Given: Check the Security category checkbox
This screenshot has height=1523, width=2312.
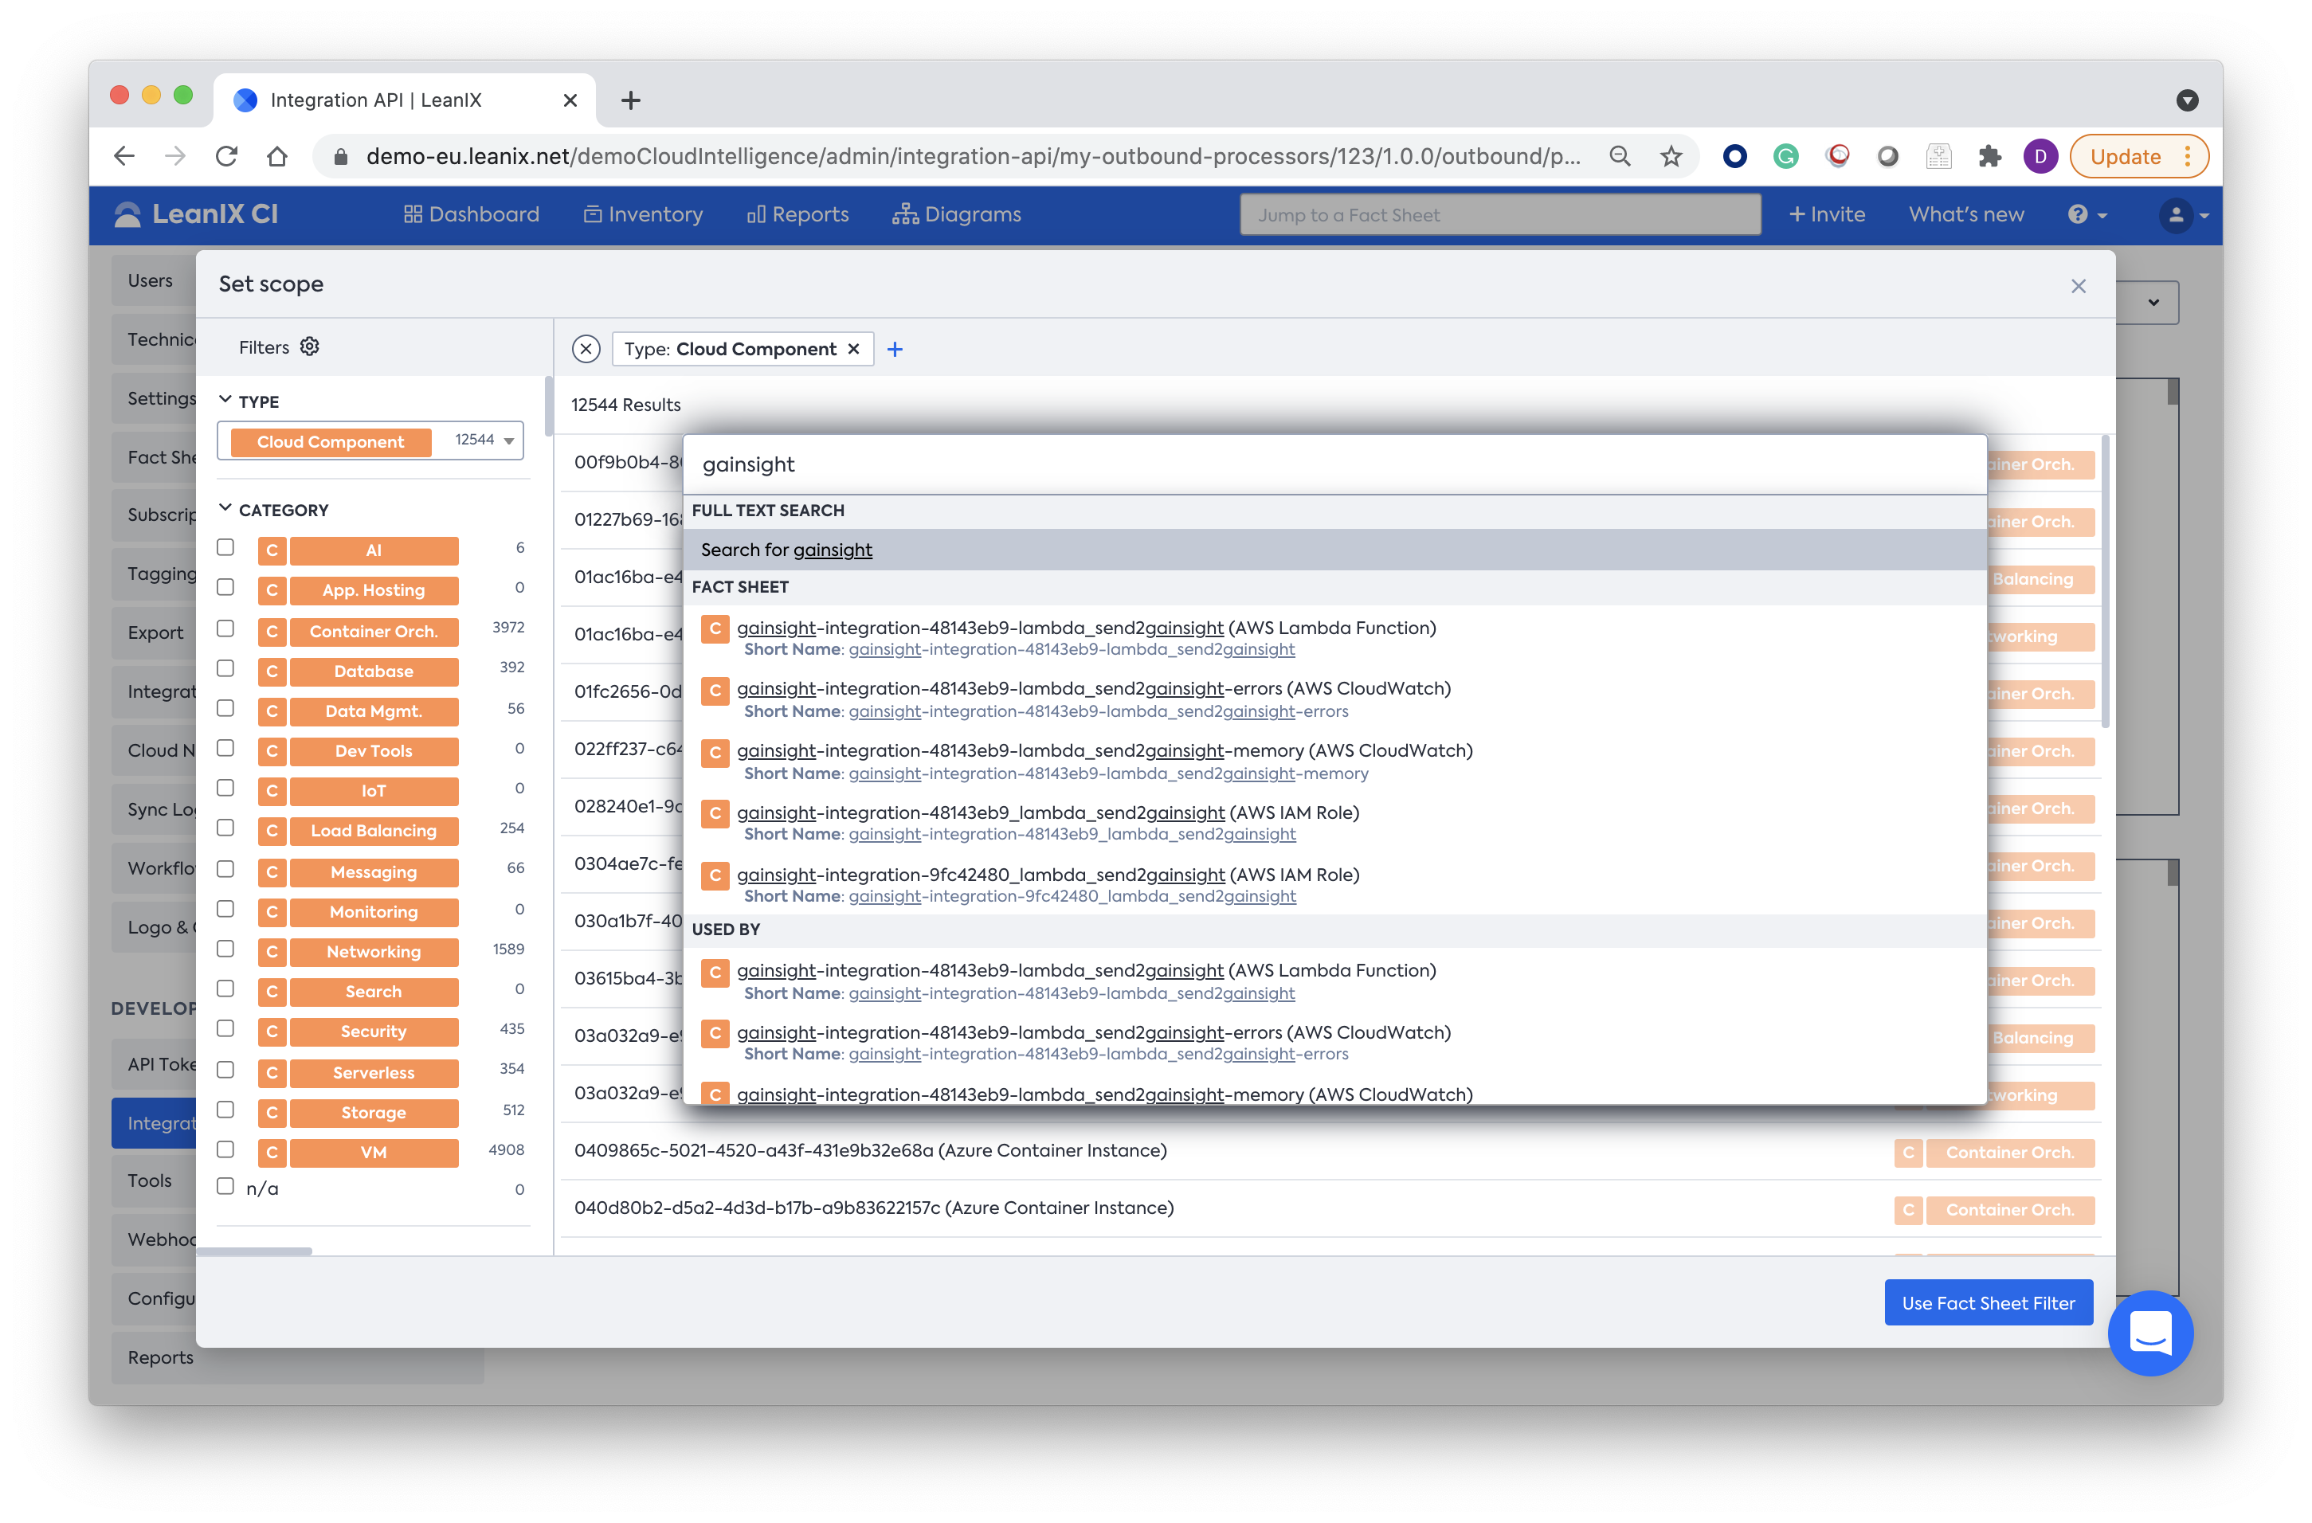Looking at the screenshot, I should coord(225,1028).
